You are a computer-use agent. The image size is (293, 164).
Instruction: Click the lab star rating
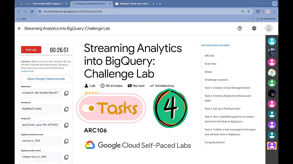point(92,93)
